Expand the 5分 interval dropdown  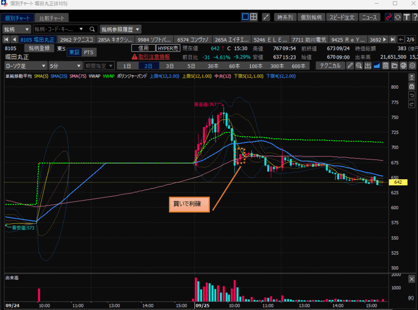coord(64,66)
